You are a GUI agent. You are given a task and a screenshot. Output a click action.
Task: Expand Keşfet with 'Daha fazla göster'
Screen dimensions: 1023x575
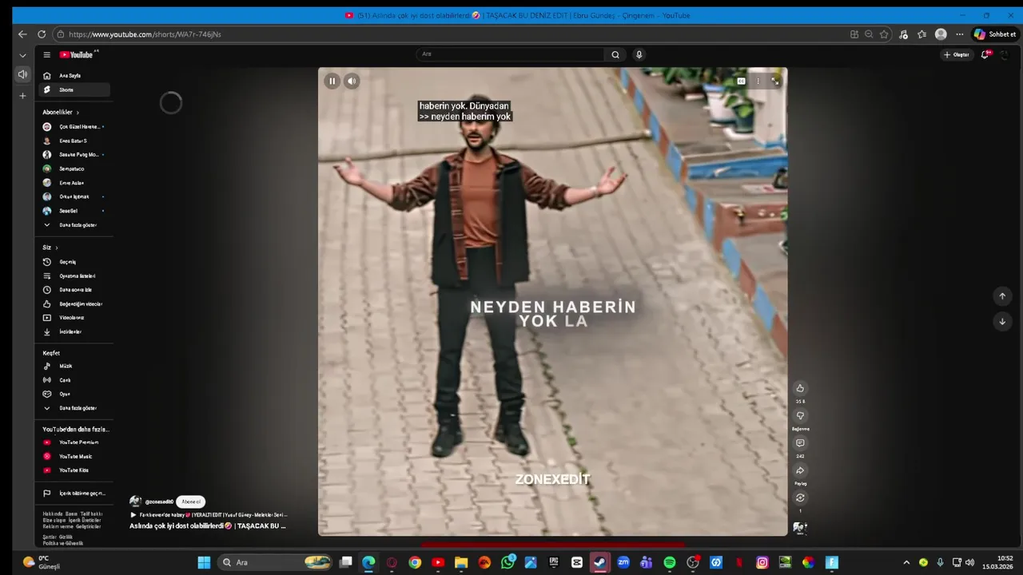click(73, 408)
